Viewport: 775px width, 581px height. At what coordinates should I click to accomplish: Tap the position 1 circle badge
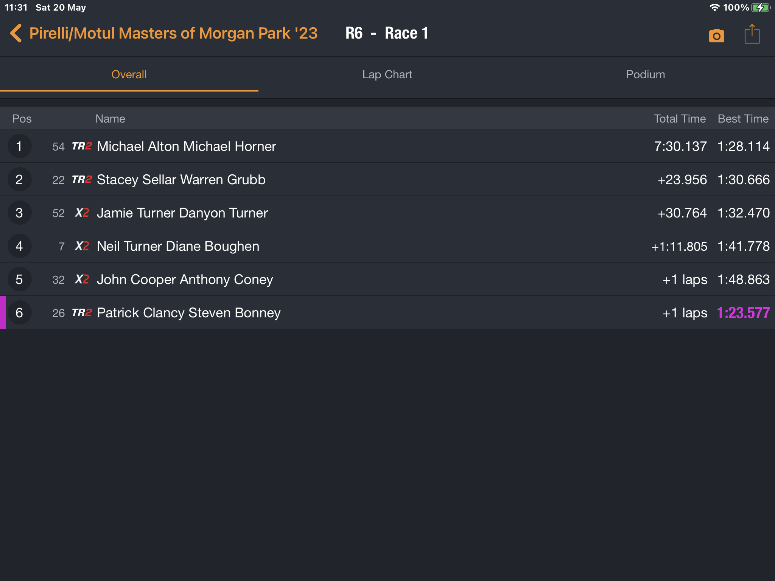coord(19,146)
